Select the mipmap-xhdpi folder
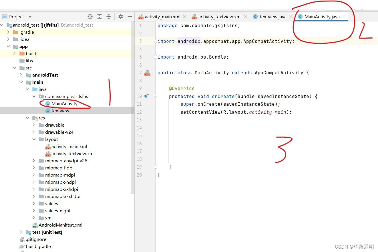 click(x=60, y=182)
